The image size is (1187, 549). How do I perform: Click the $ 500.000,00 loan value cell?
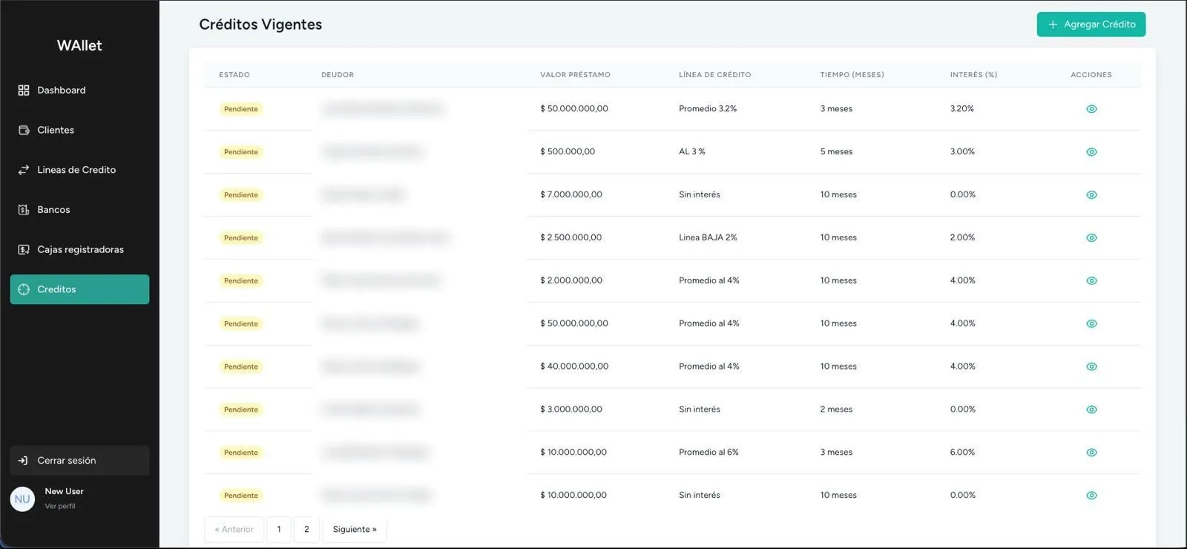(568, 151)
